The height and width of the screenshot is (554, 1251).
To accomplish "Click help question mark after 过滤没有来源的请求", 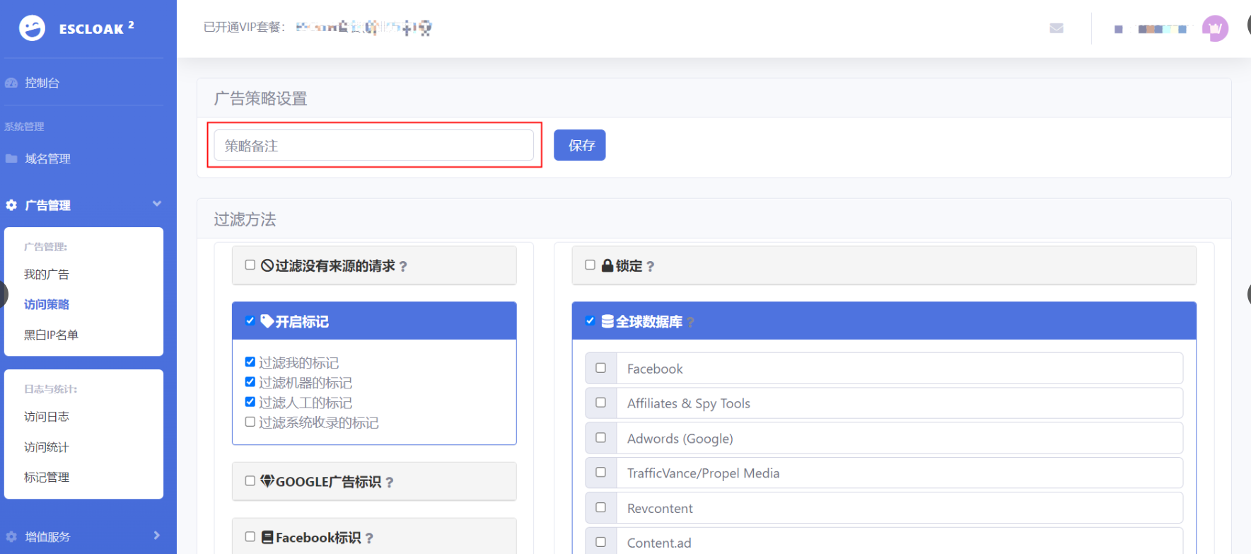I will pos(403,267).
